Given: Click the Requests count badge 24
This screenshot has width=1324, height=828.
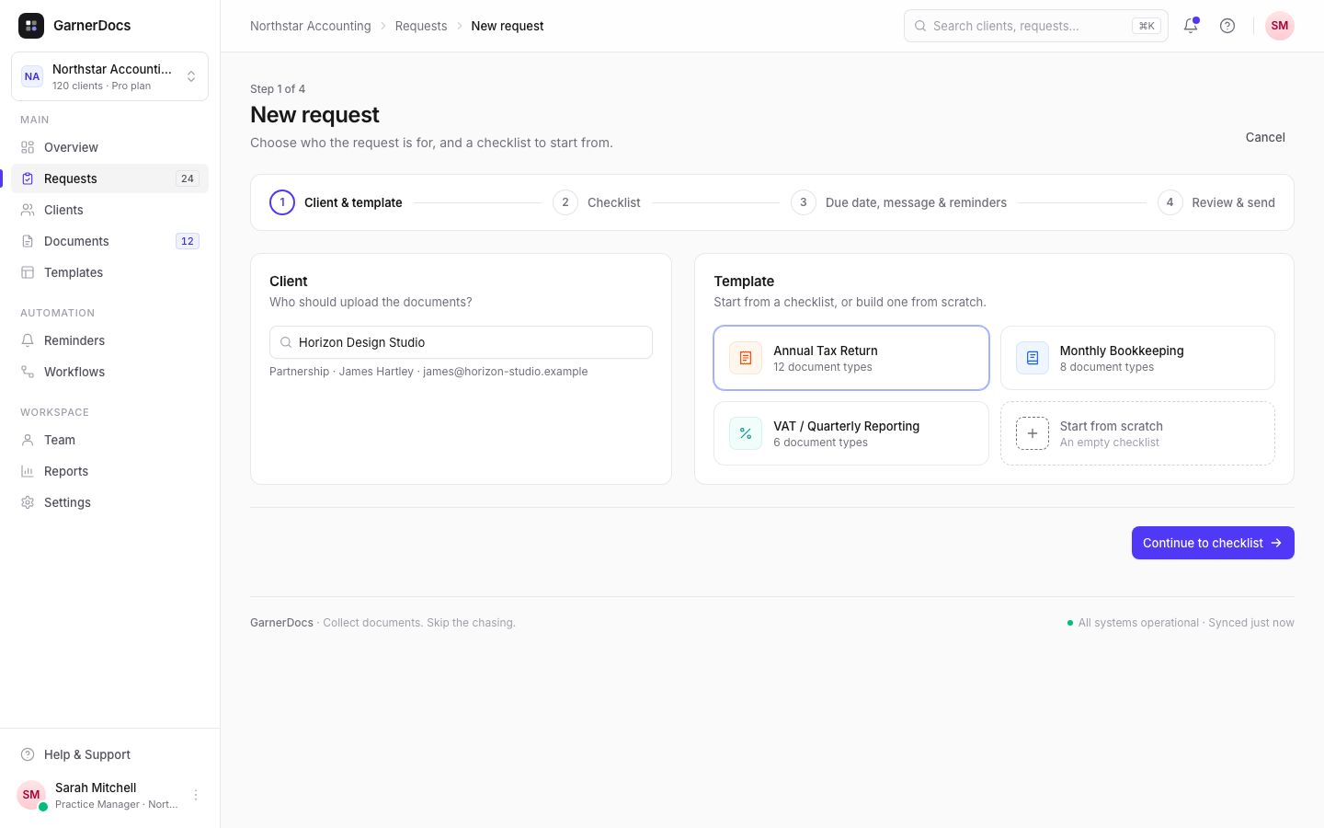Looking at the screenshot, I should [x=188, y=178].
